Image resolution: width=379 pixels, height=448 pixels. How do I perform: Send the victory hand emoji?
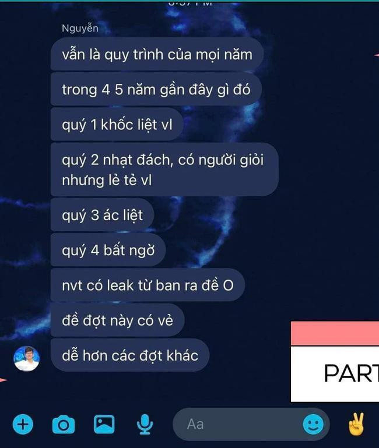click(x=356, y=424)
